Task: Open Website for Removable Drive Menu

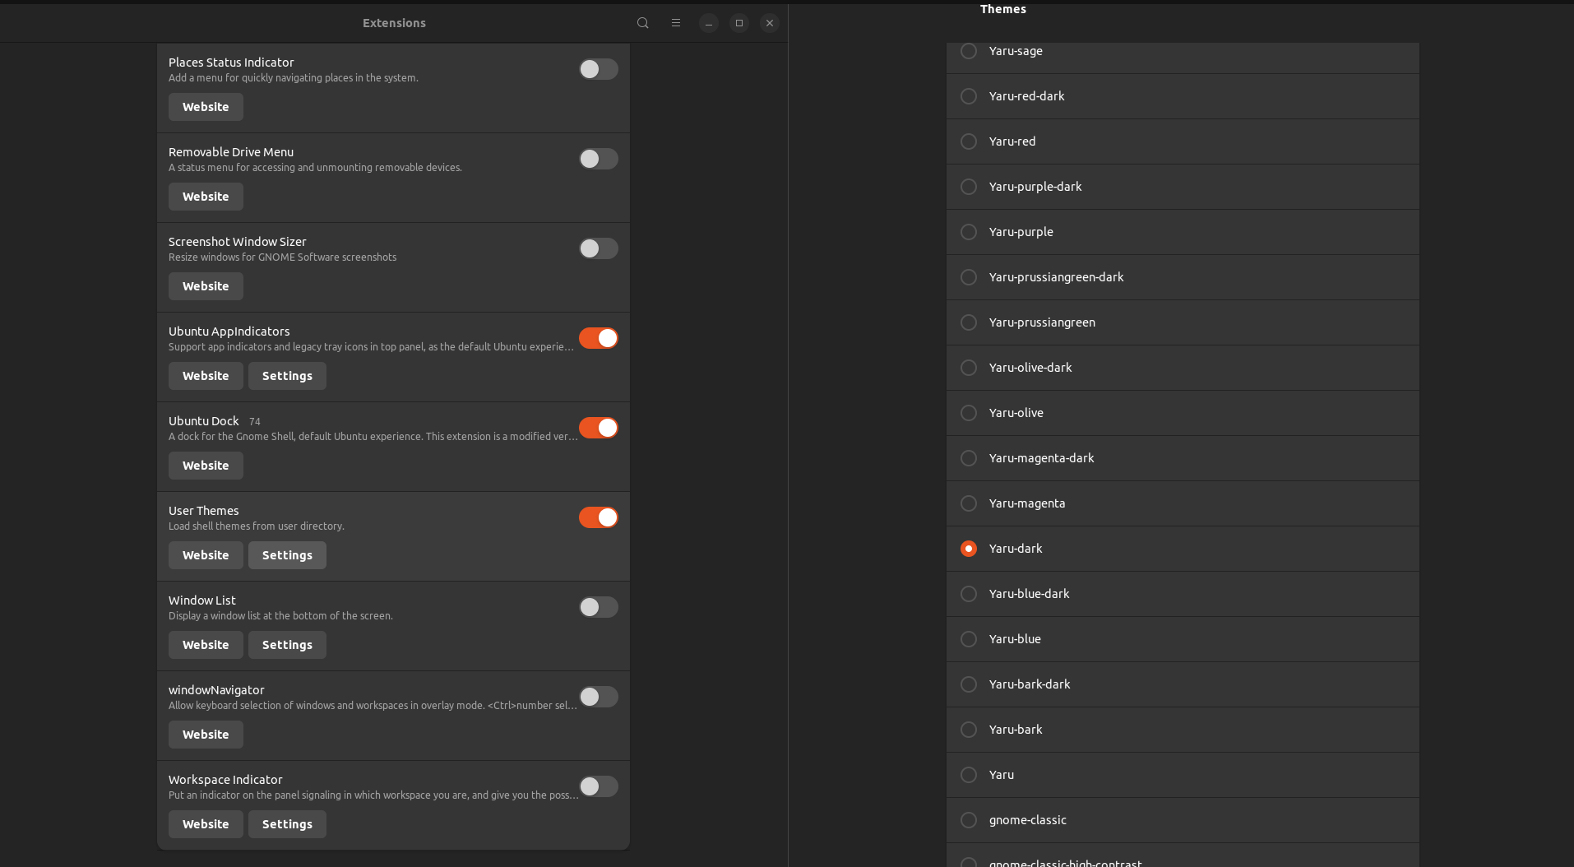Action: pyautogui.click(x=206, y=197)
